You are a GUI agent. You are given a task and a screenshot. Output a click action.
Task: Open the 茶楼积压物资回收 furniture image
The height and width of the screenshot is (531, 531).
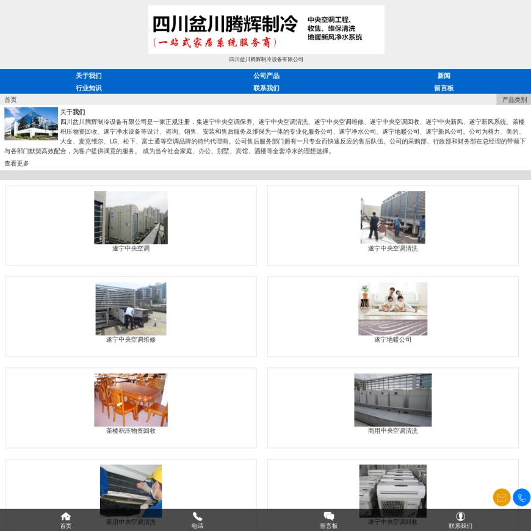(131, 400)
